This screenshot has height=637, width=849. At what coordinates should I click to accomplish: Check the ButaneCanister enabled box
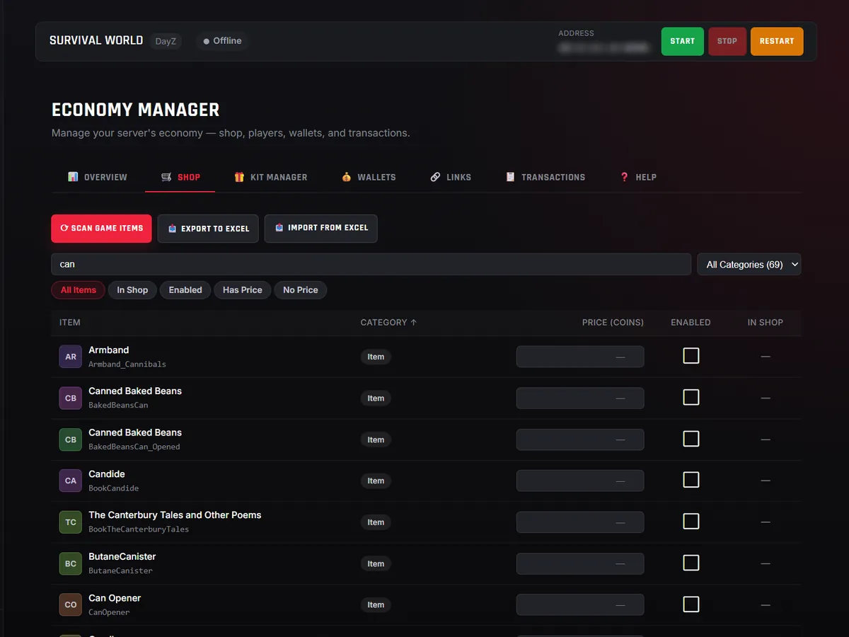[691, 563]
